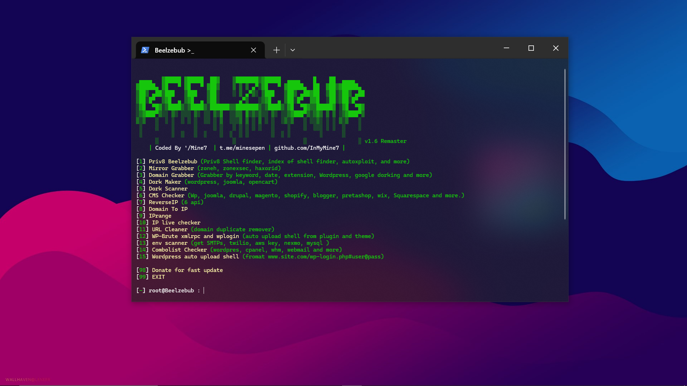Open a new terminal tab with the plus button
The width and height of the screenshot is (687, 386).
click(276, 50)
